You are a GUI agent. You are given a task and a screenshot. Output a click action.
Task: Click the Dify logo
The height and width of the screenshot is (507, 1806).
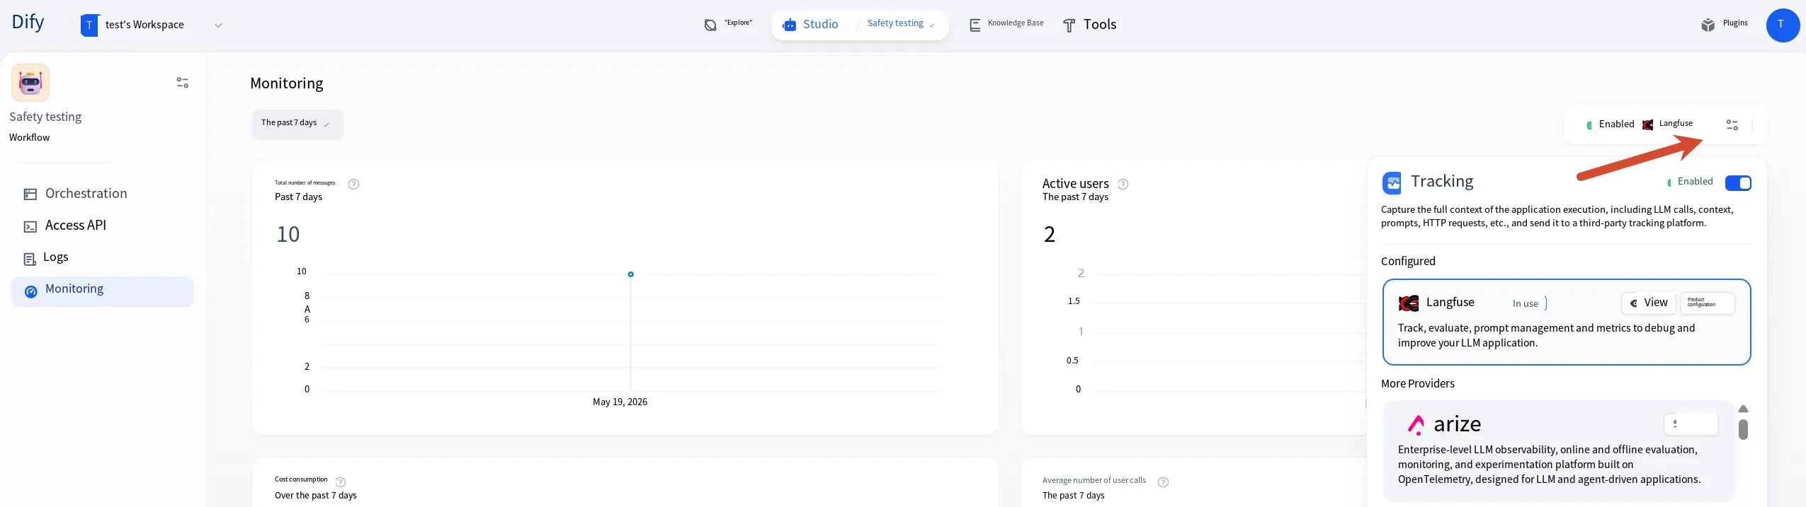[x=28, y=23]
